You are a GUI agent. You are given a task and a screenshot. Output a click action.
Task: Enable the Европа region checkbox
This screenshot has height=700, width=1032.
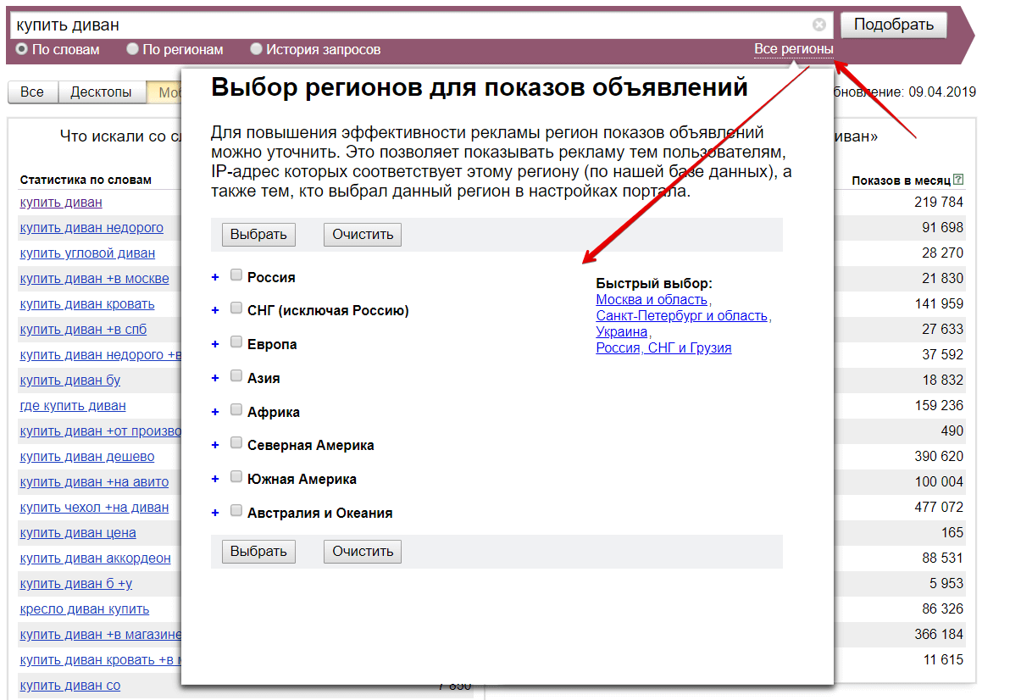click(x=236, y=342)
